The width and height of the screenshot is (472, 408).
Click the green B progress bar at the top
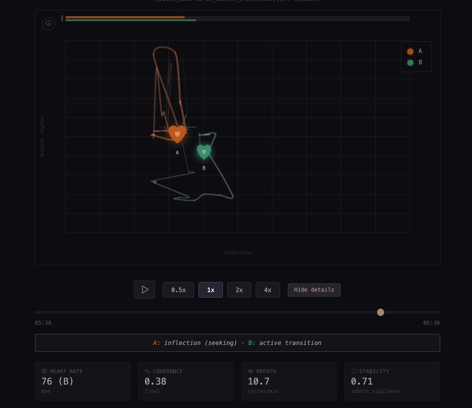[x=131, y=20]
